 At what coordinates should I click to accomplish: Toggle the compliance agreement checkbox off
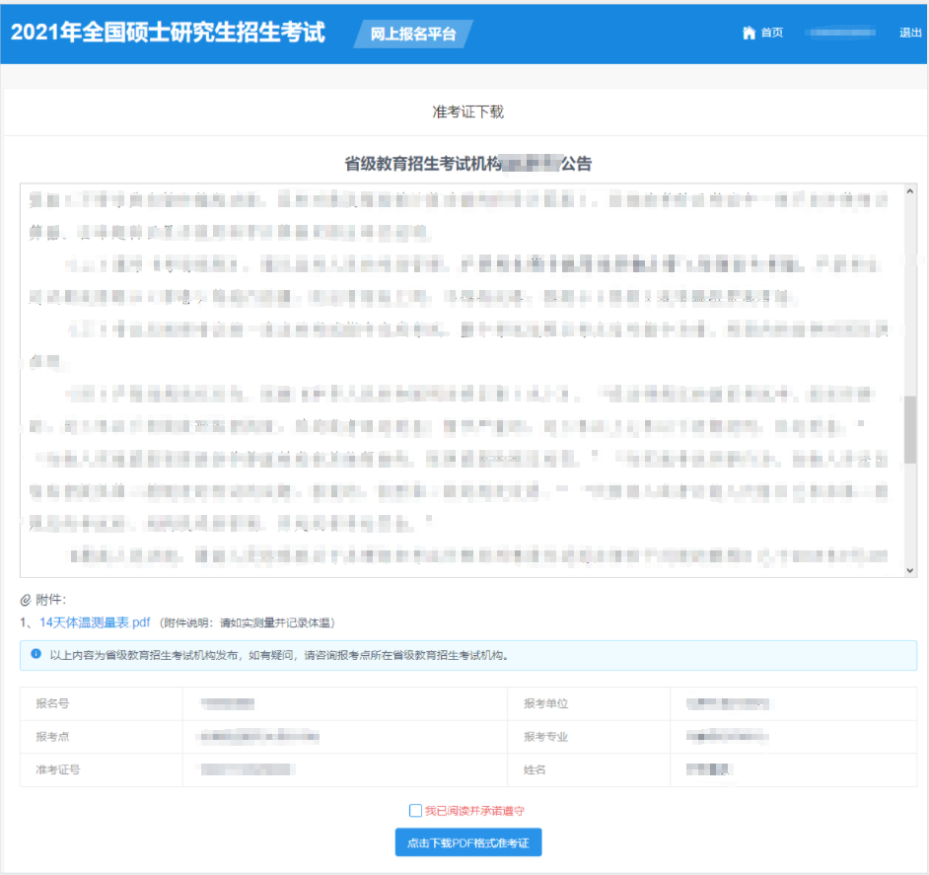click(x=416, y=810)
